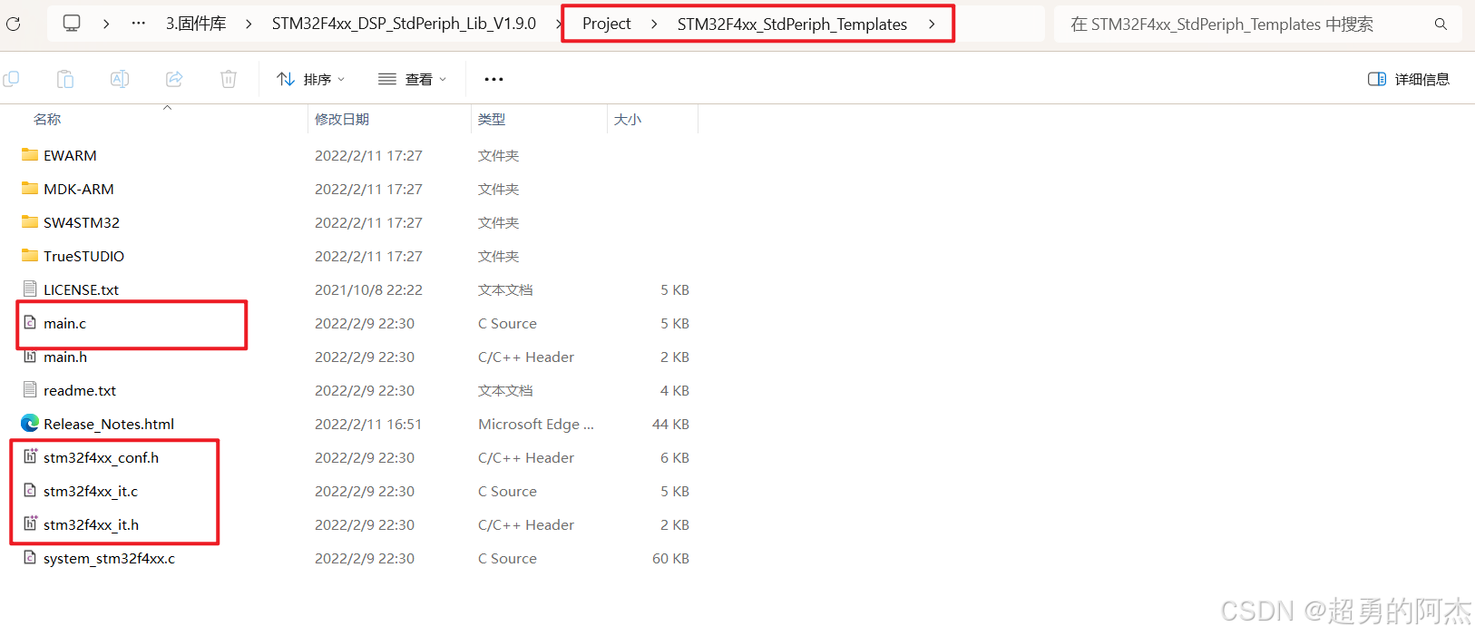Image resolution: width=1475 pixels, height=636 pixels.
Task: Click the Delete trash icon
Action: [229, 79]
